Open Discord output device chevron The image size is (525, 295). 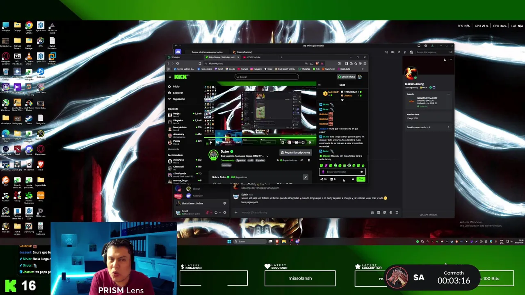tap(220, 213)
